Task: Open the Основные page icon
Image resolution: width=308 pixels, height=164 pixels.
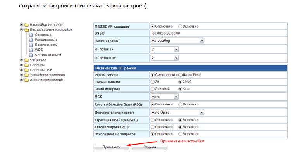Action: [31, 35]
